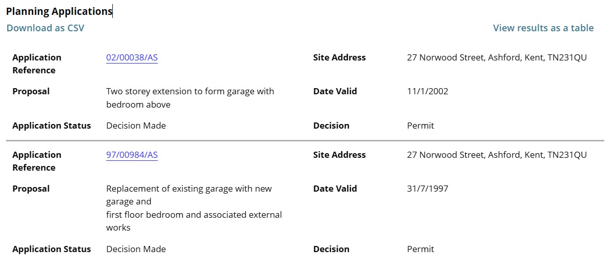Click the Planning Applications heading
The height and width of the screenshot is (269, 613).
tap(59, 11)
